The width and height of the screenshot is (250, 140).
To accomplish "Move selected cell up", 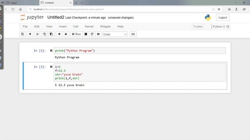I will (x=59, y=34).
